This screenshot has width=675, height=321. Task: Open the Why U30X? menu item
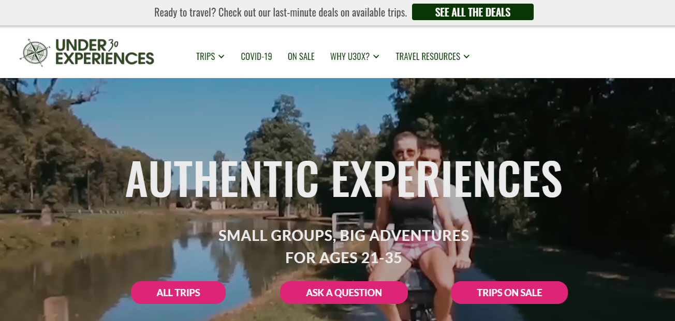pyautogui.click(x=350, y=56)
